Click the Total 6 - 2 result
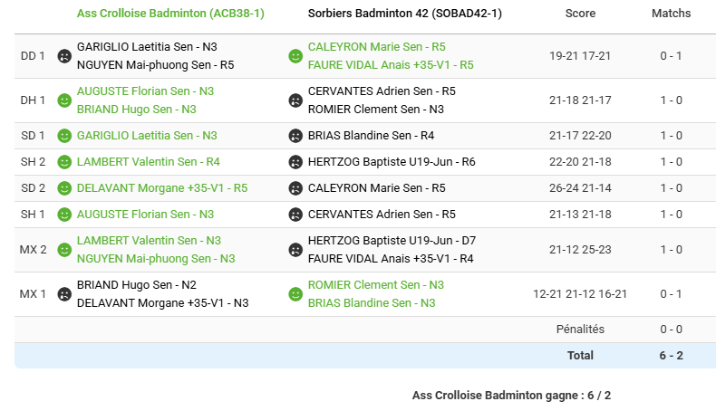716x411 pixels. click(x=671, y=356)
